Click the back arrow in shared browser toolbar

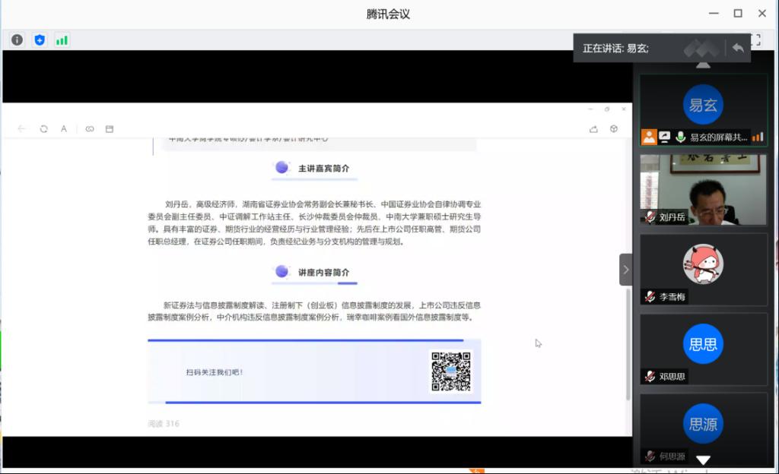(21, 129)
